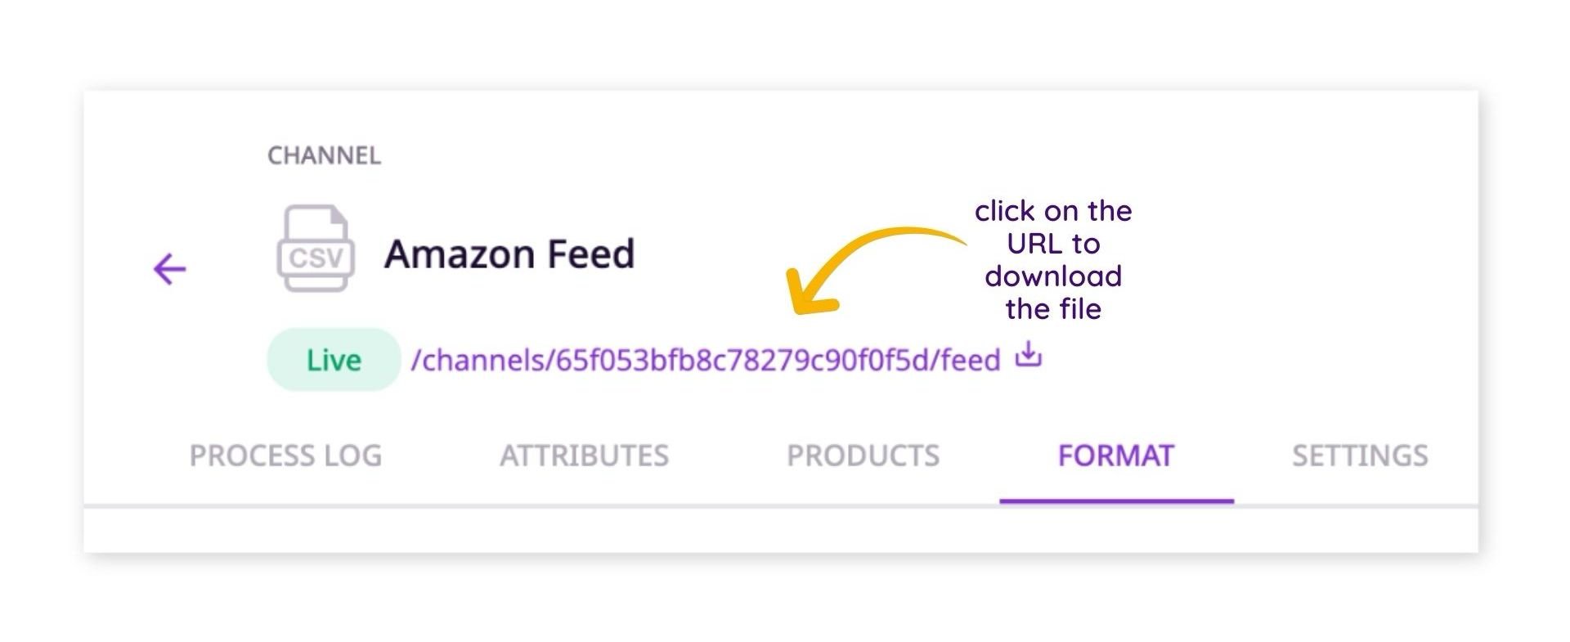1570x642 pixels.
Task: Click the feed URL to download the file
Action: point(707,357)
